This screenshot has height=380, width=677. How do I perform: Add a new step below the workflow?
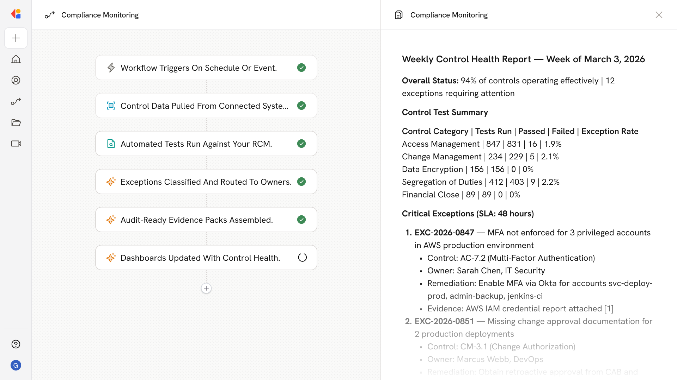(x=206, y=288)
